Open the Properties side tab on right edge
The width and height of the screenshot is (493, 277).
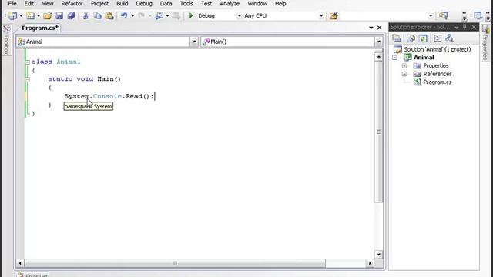(x=486, y=43)
